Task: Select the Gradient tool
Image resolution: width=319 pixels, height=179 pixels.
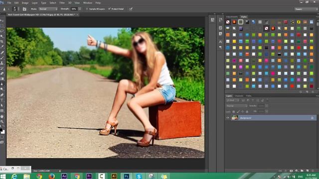Action: 2,79
